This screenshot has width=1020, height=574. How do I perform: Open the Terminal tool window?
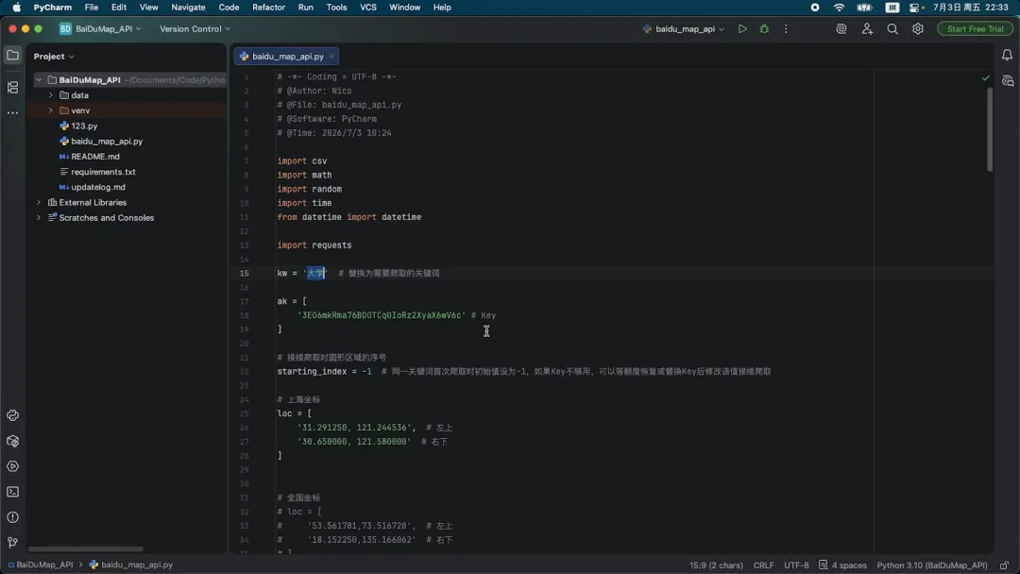12,492
